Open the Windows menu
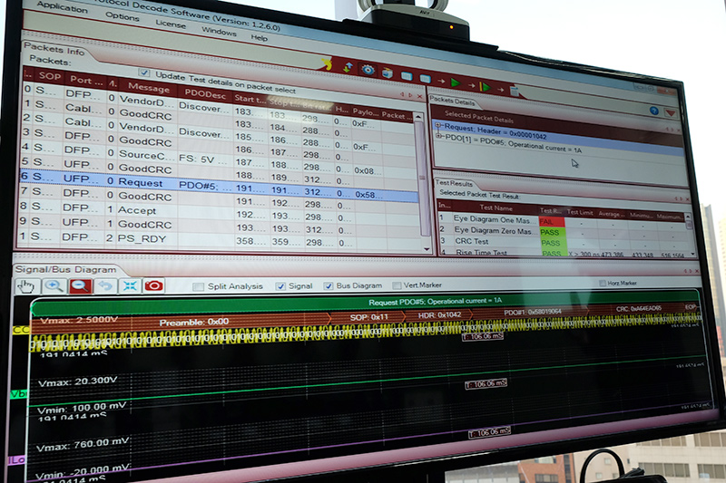This screenshot has height=483, width=726. [219, 31]
